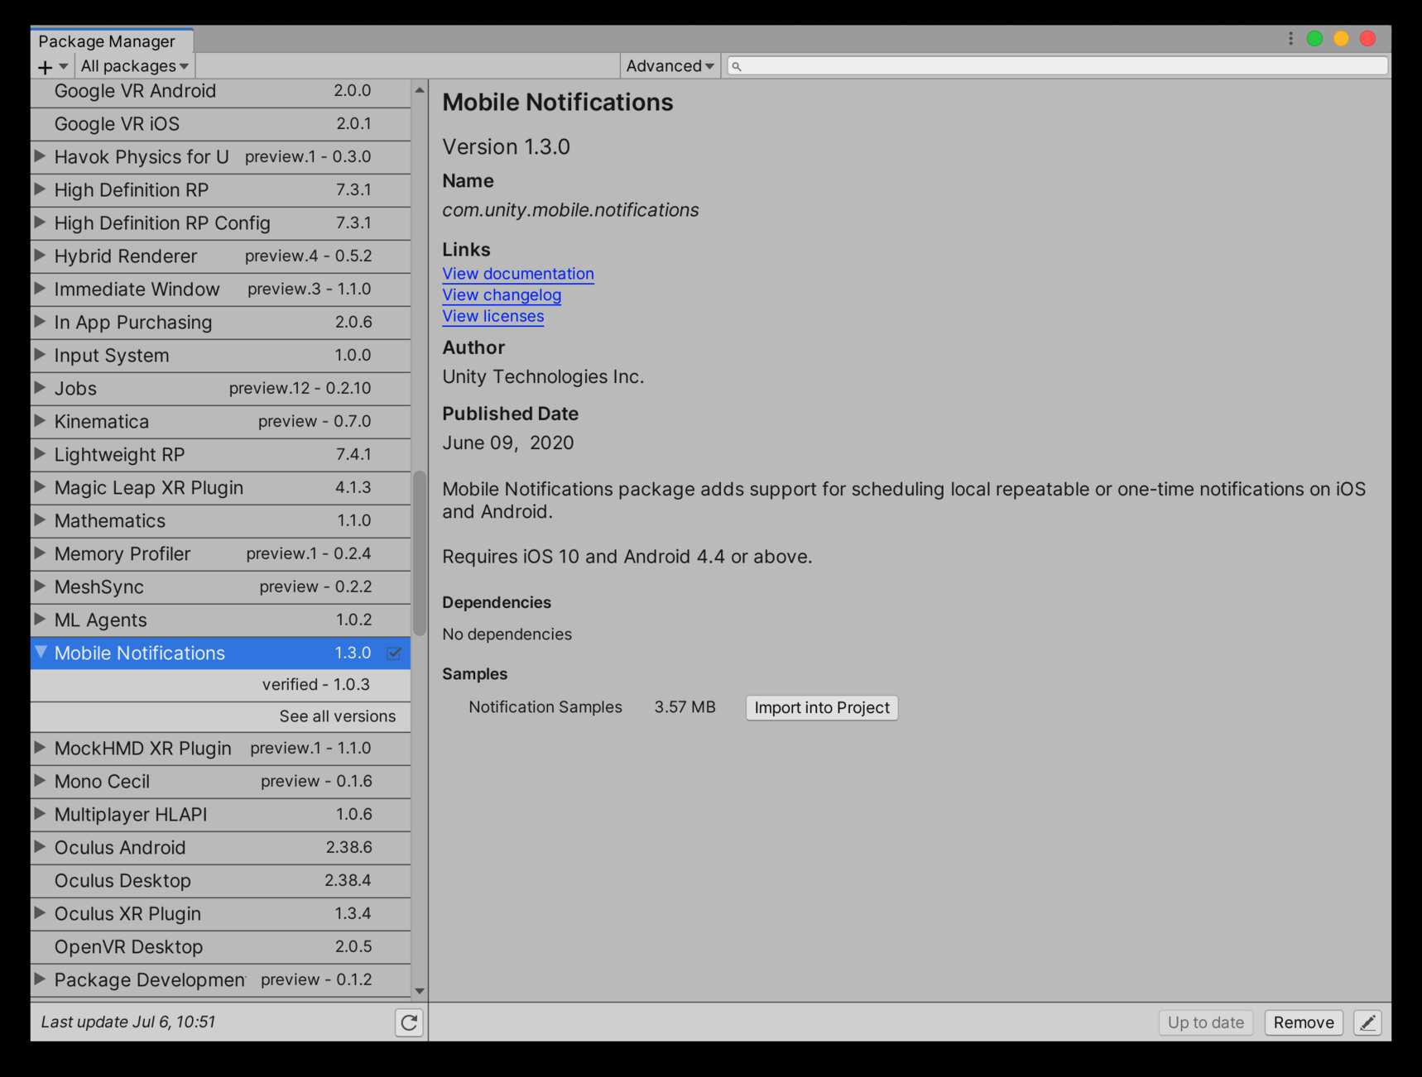1422x1077 pixels.
Task: Click the scrollbar down arrow
Action: (x=419, y=989)
